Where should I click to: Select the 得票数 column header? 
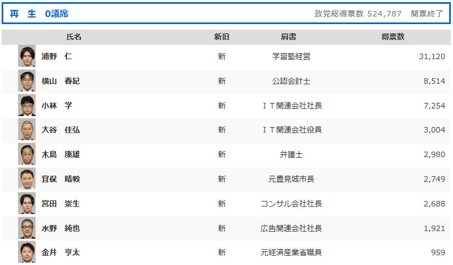[393, 37]
